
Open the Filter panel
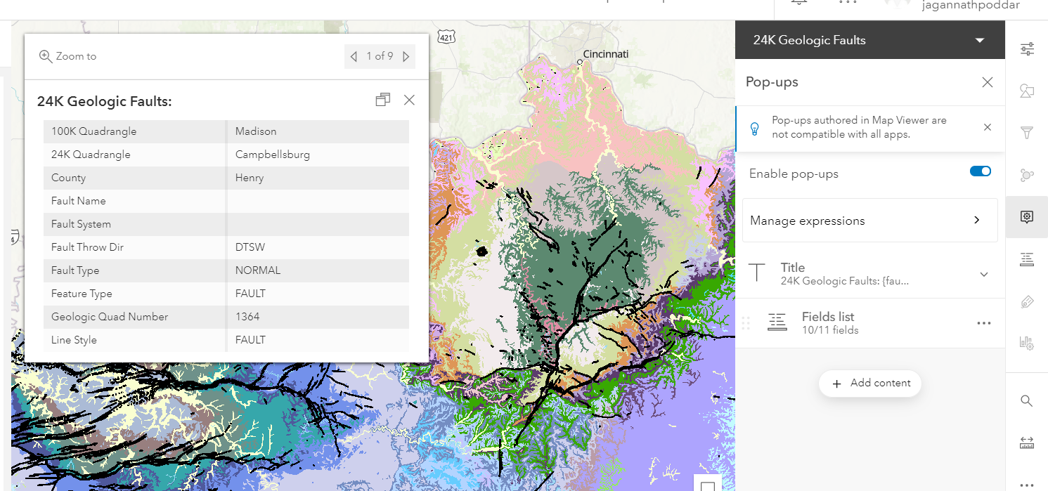1027,132
